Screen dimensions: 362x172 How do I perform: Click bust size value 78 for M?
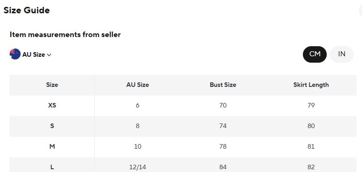[223, 146]
